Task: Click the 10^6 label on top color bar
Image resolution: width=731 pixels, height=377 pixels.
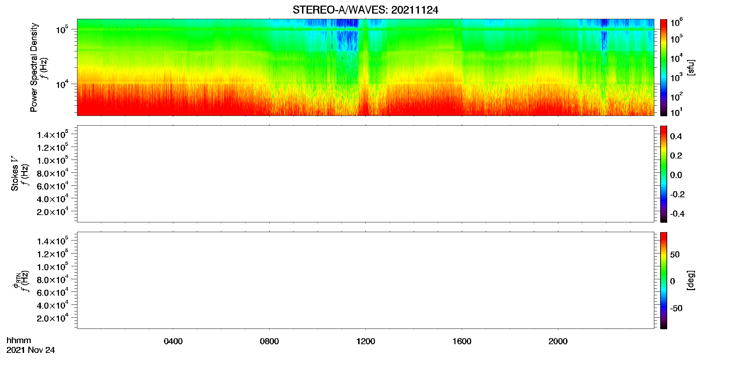Action: click(x=677, y=22)
